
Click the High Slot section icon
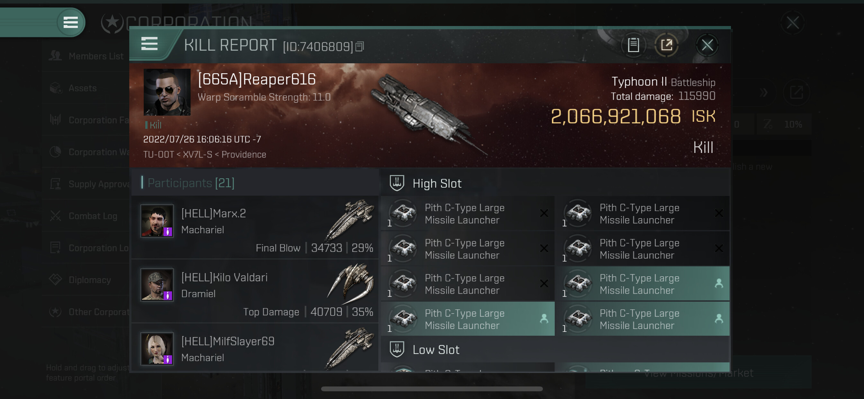(397, 183)
